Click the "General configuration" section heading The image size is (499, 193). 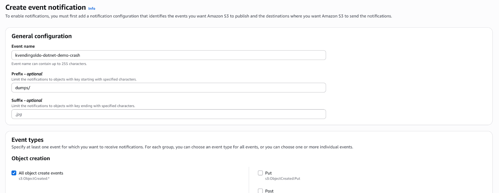coord(41,36)
